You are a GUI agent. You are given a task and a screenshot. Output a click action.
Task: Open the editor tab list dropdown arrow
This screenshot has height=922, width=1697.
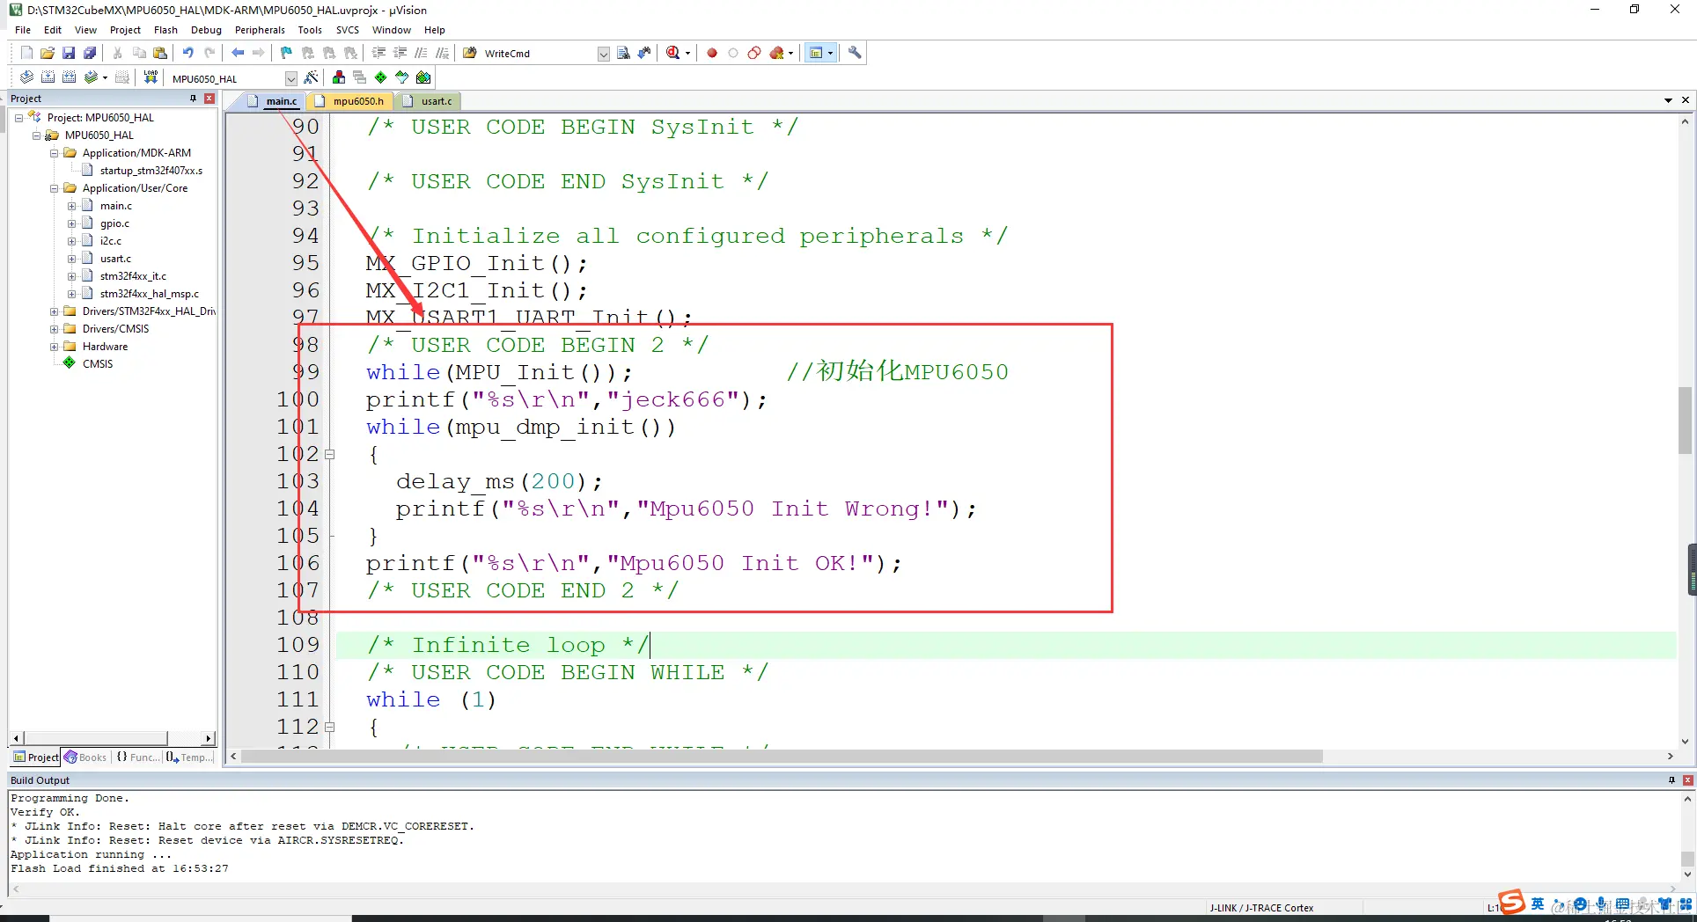click(x=1668, y=100)
